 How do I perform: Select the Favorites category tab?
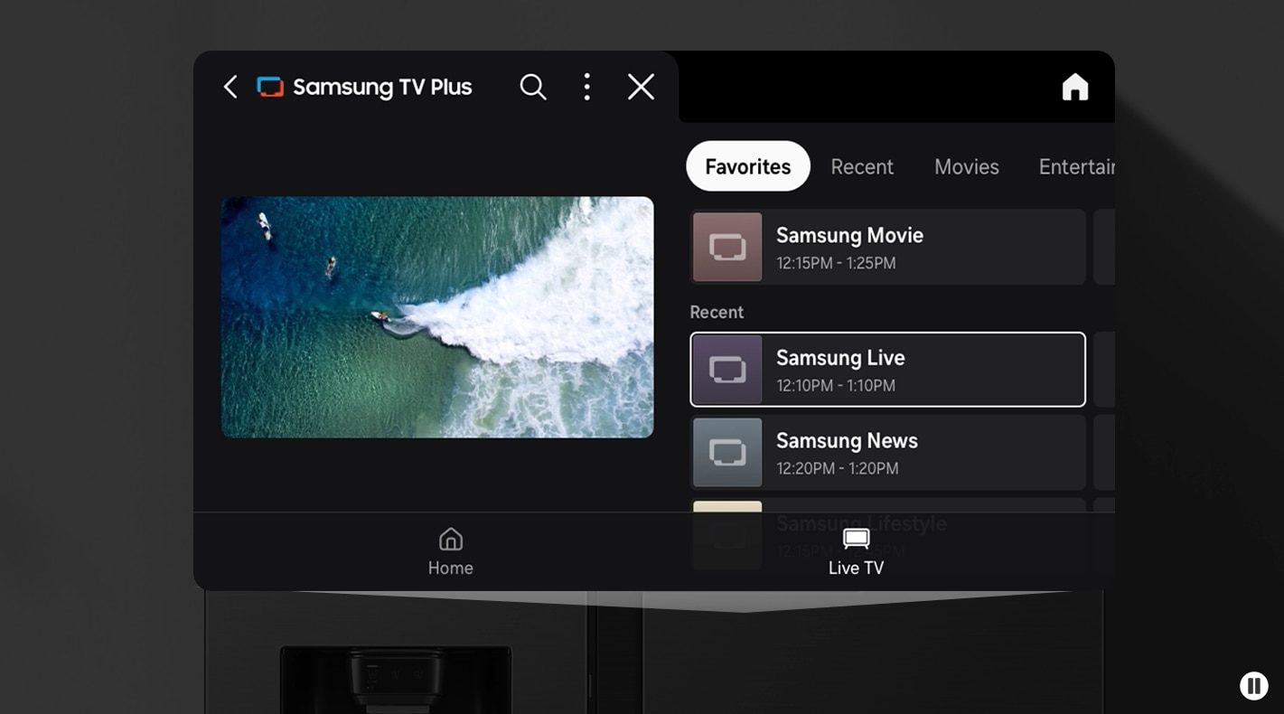(747, 166)
